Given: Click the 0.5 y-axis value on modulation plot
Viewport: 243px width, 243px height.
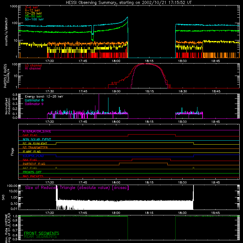Looking at the screenshot, I should [15, 94].
